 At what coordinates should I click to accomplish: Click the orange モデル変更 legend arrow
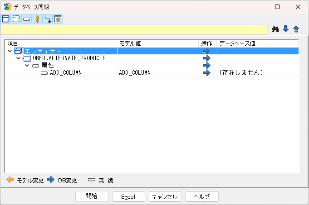[x=10, y=180]
